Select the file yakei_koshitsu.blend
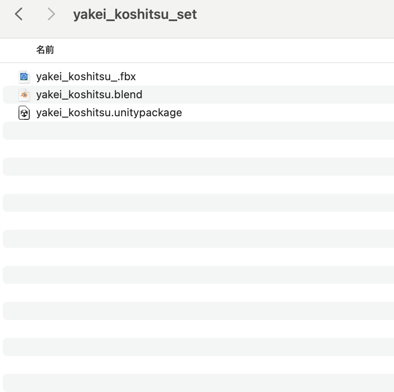 click(x=89, y=95)
